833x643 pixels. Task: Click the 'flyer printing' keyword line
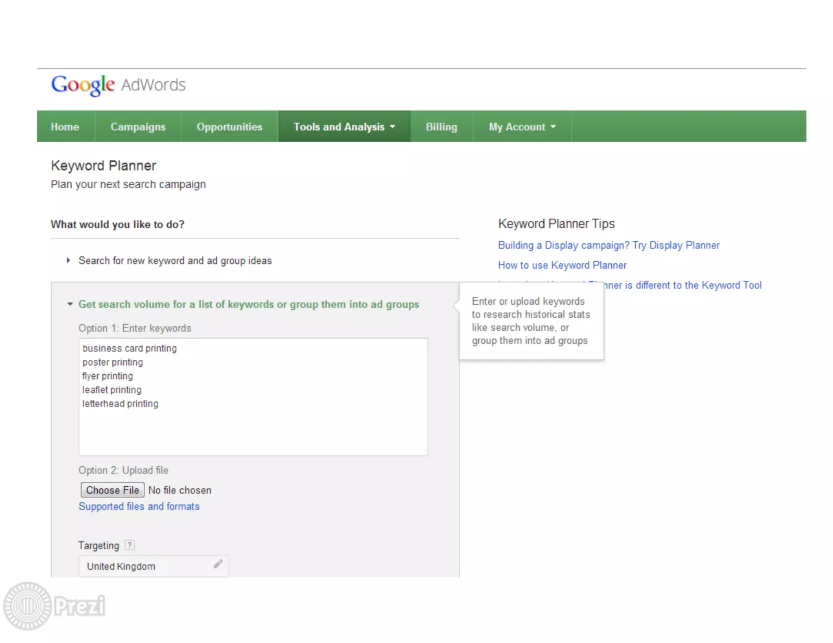pyautogui.click(x=107, y=376)
